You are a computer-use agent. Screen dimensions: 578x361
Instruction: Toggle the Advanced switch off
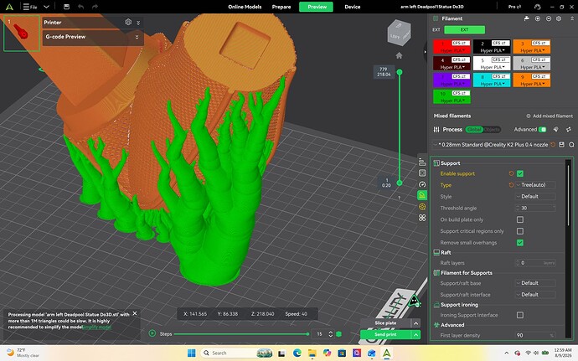542,130
